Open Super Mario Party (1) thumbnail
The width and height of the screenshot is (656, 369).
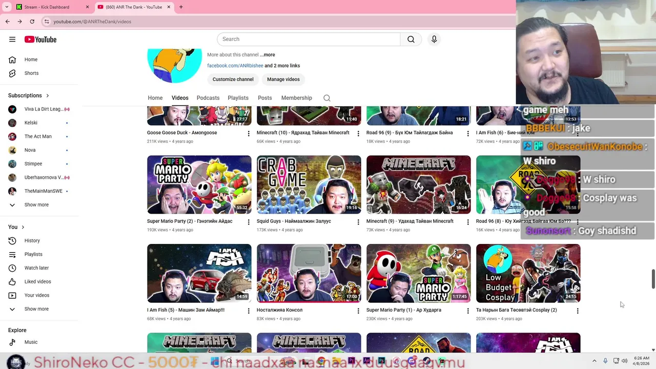419,273
